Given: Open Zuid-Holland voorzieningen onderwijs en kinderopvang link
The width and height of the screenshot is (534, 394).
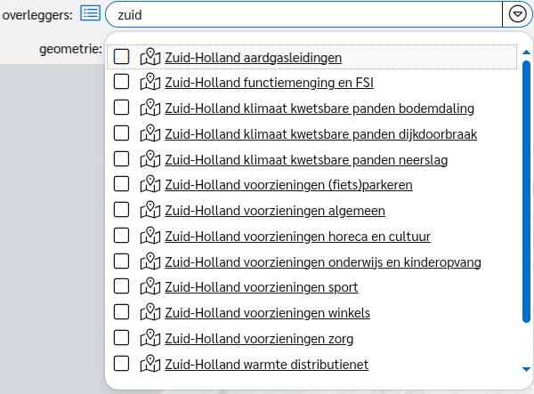Looking at the screenshot, I should tap(323, 262).
